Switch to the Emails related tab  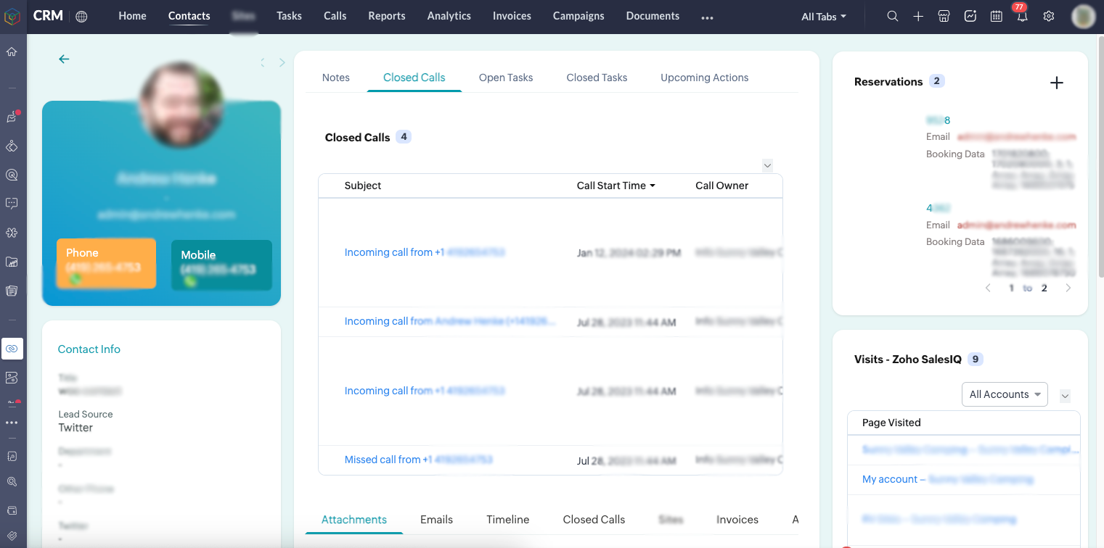(x=436, y=520)
